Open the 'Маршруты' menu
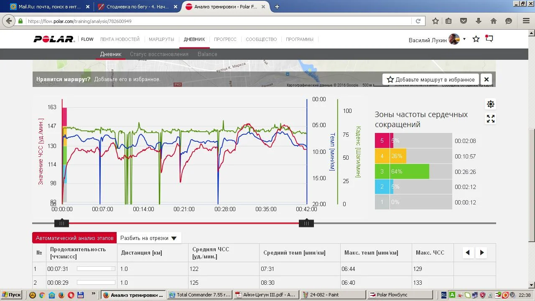Viewport: 535px width, 301px height. [161, 39]
